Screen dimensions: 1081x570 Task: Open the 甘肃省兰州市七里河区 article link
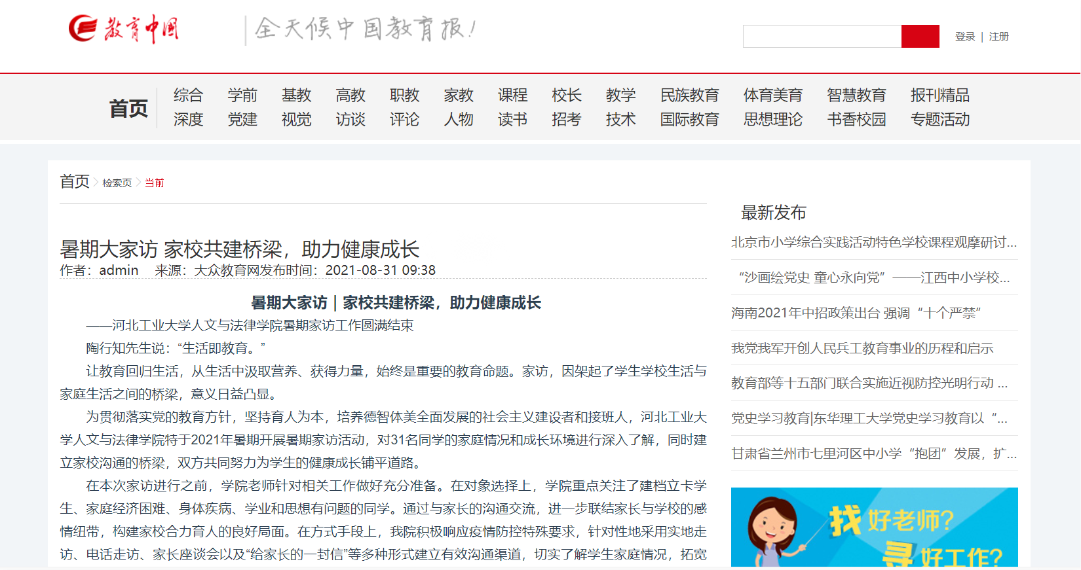873,454
